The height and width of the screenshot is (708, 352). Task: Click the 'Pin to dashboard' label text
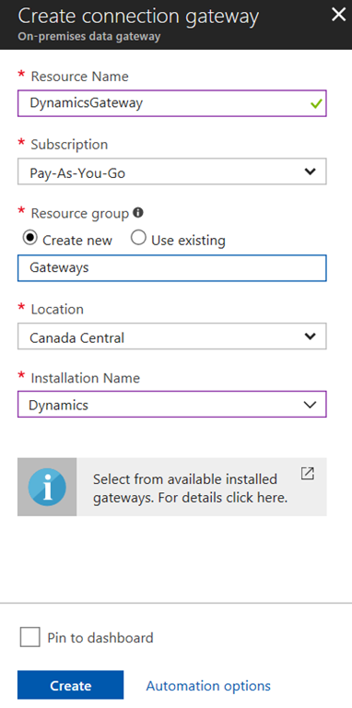(100, 638)
